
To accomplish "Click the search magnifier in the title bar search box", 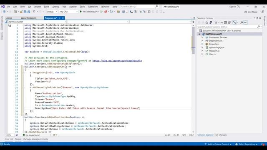I will pos(156,7).
